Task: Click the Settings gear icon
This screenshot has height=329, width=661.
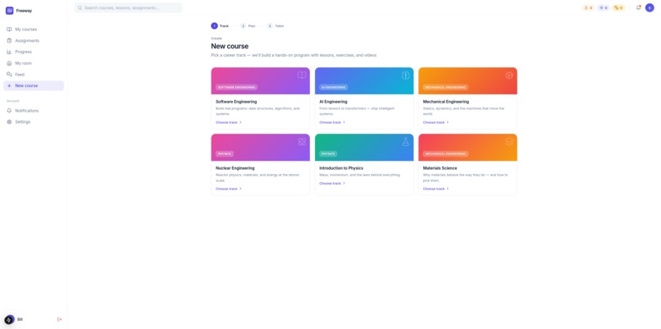Action: 9,122
